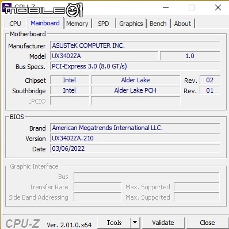Click the BIOS Version UX3402ZA.210

pos(135,138)
